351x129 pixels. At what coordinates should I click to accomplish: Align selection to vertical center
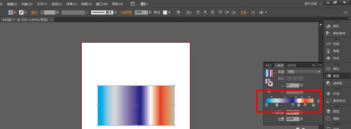[x=227, y=13]
